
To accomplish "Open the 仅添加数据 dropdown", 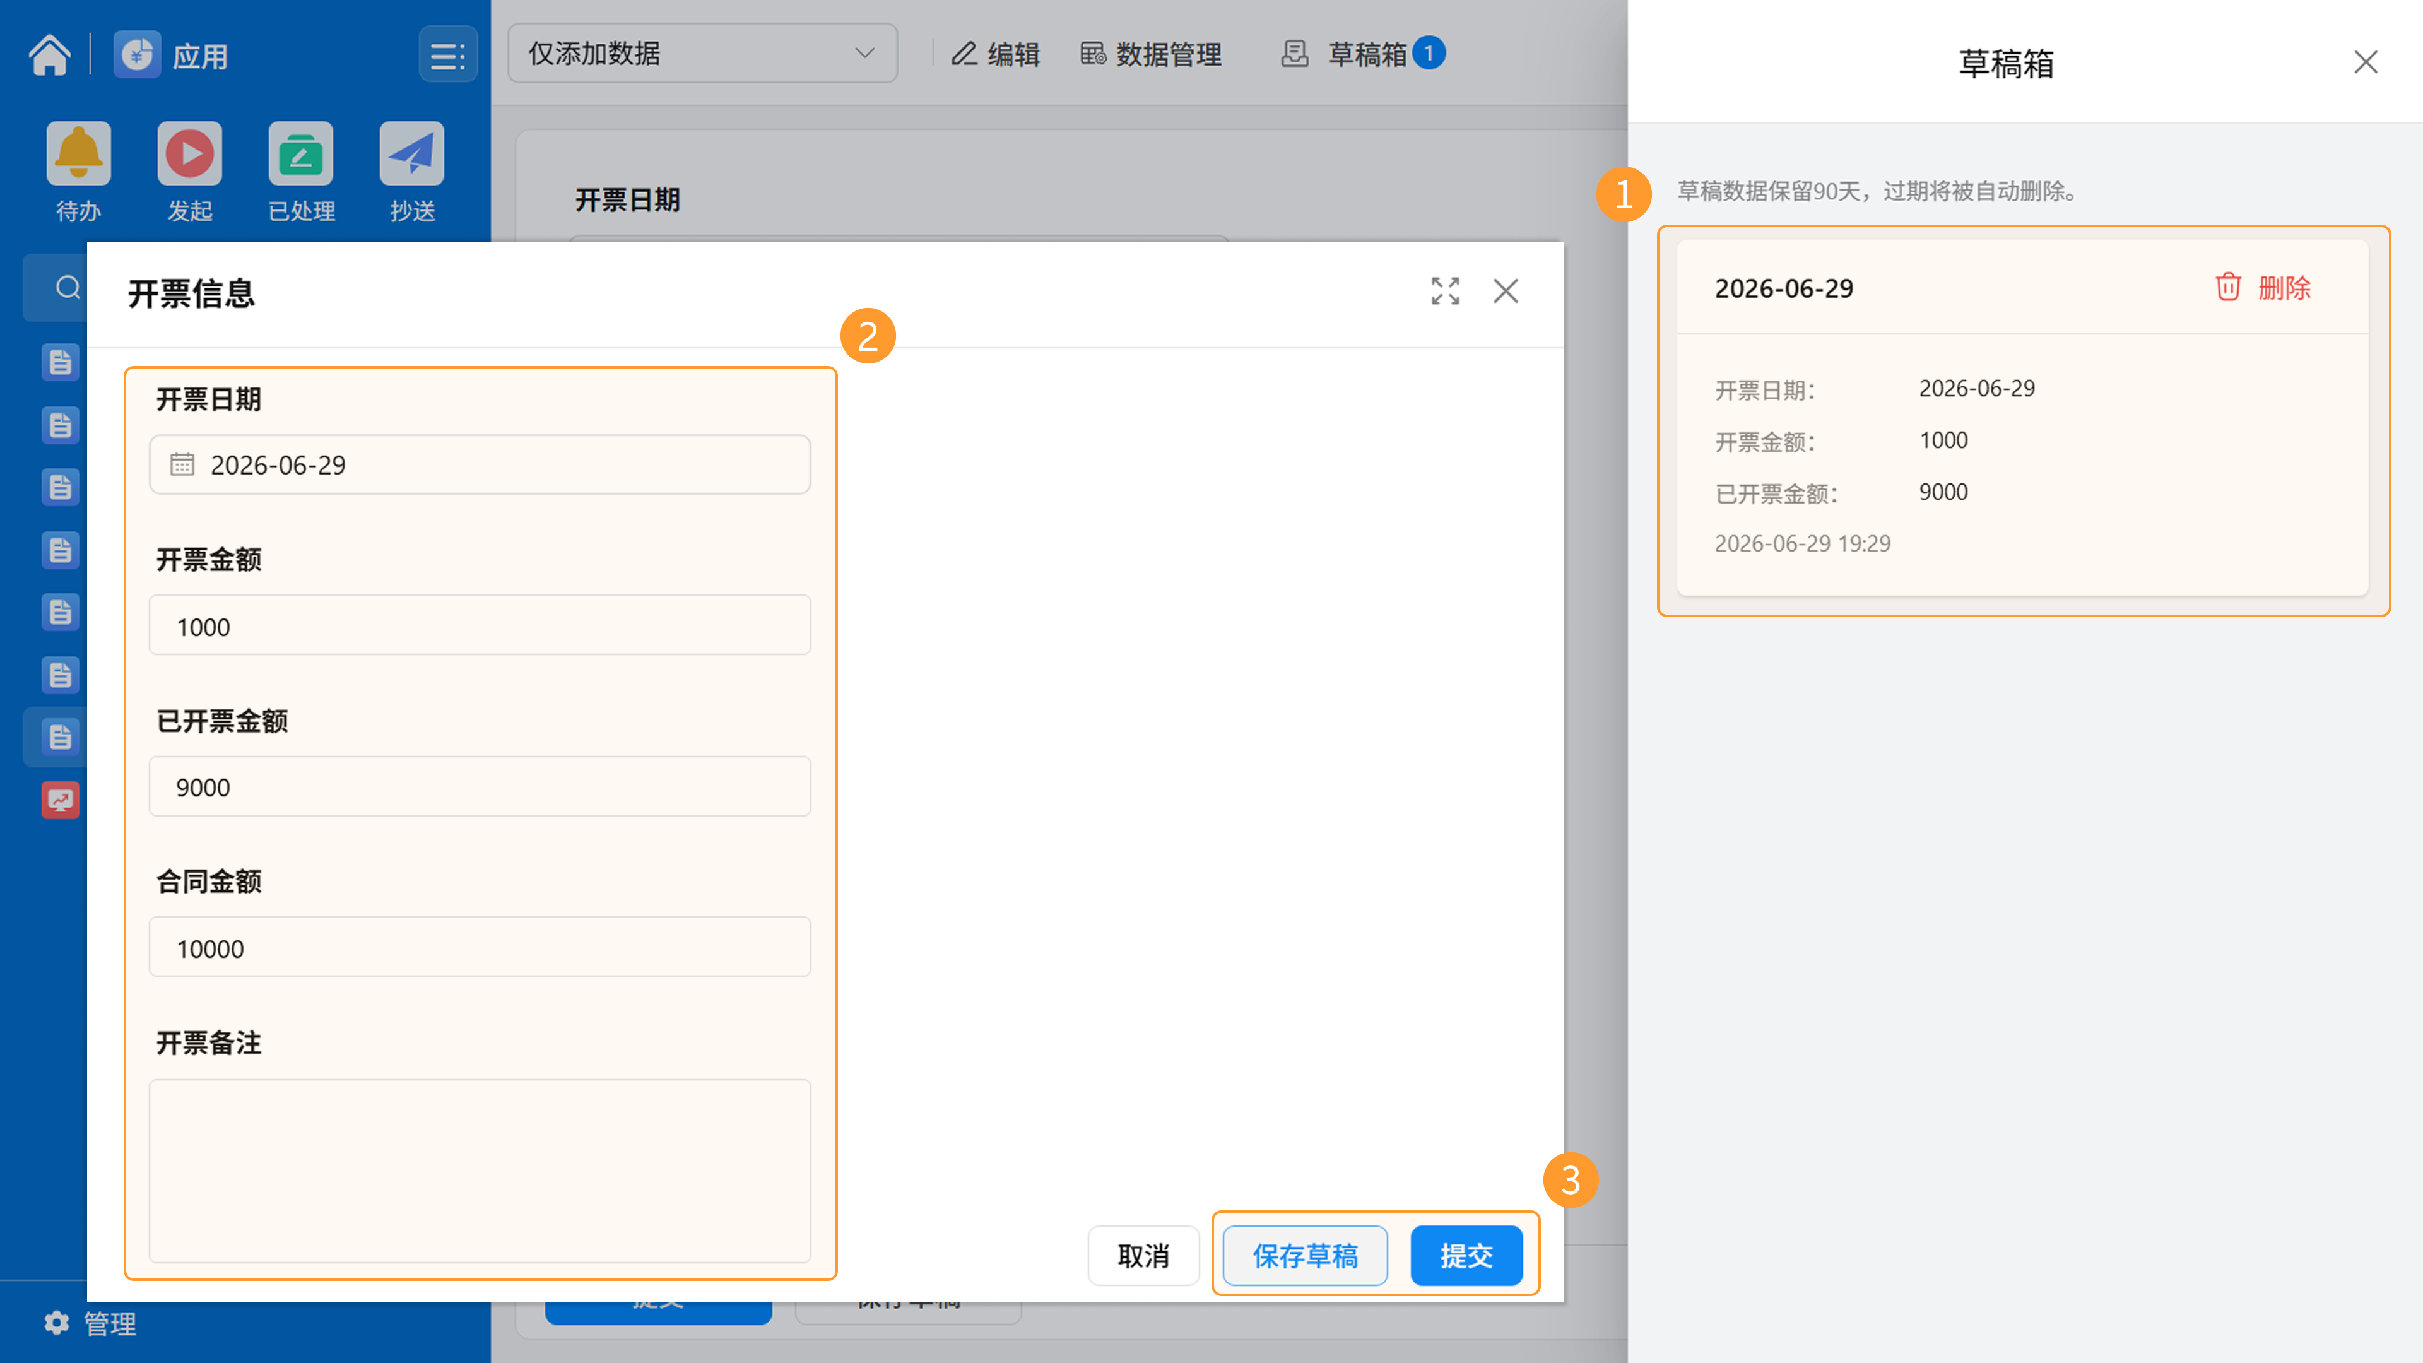I will [702, 54].
